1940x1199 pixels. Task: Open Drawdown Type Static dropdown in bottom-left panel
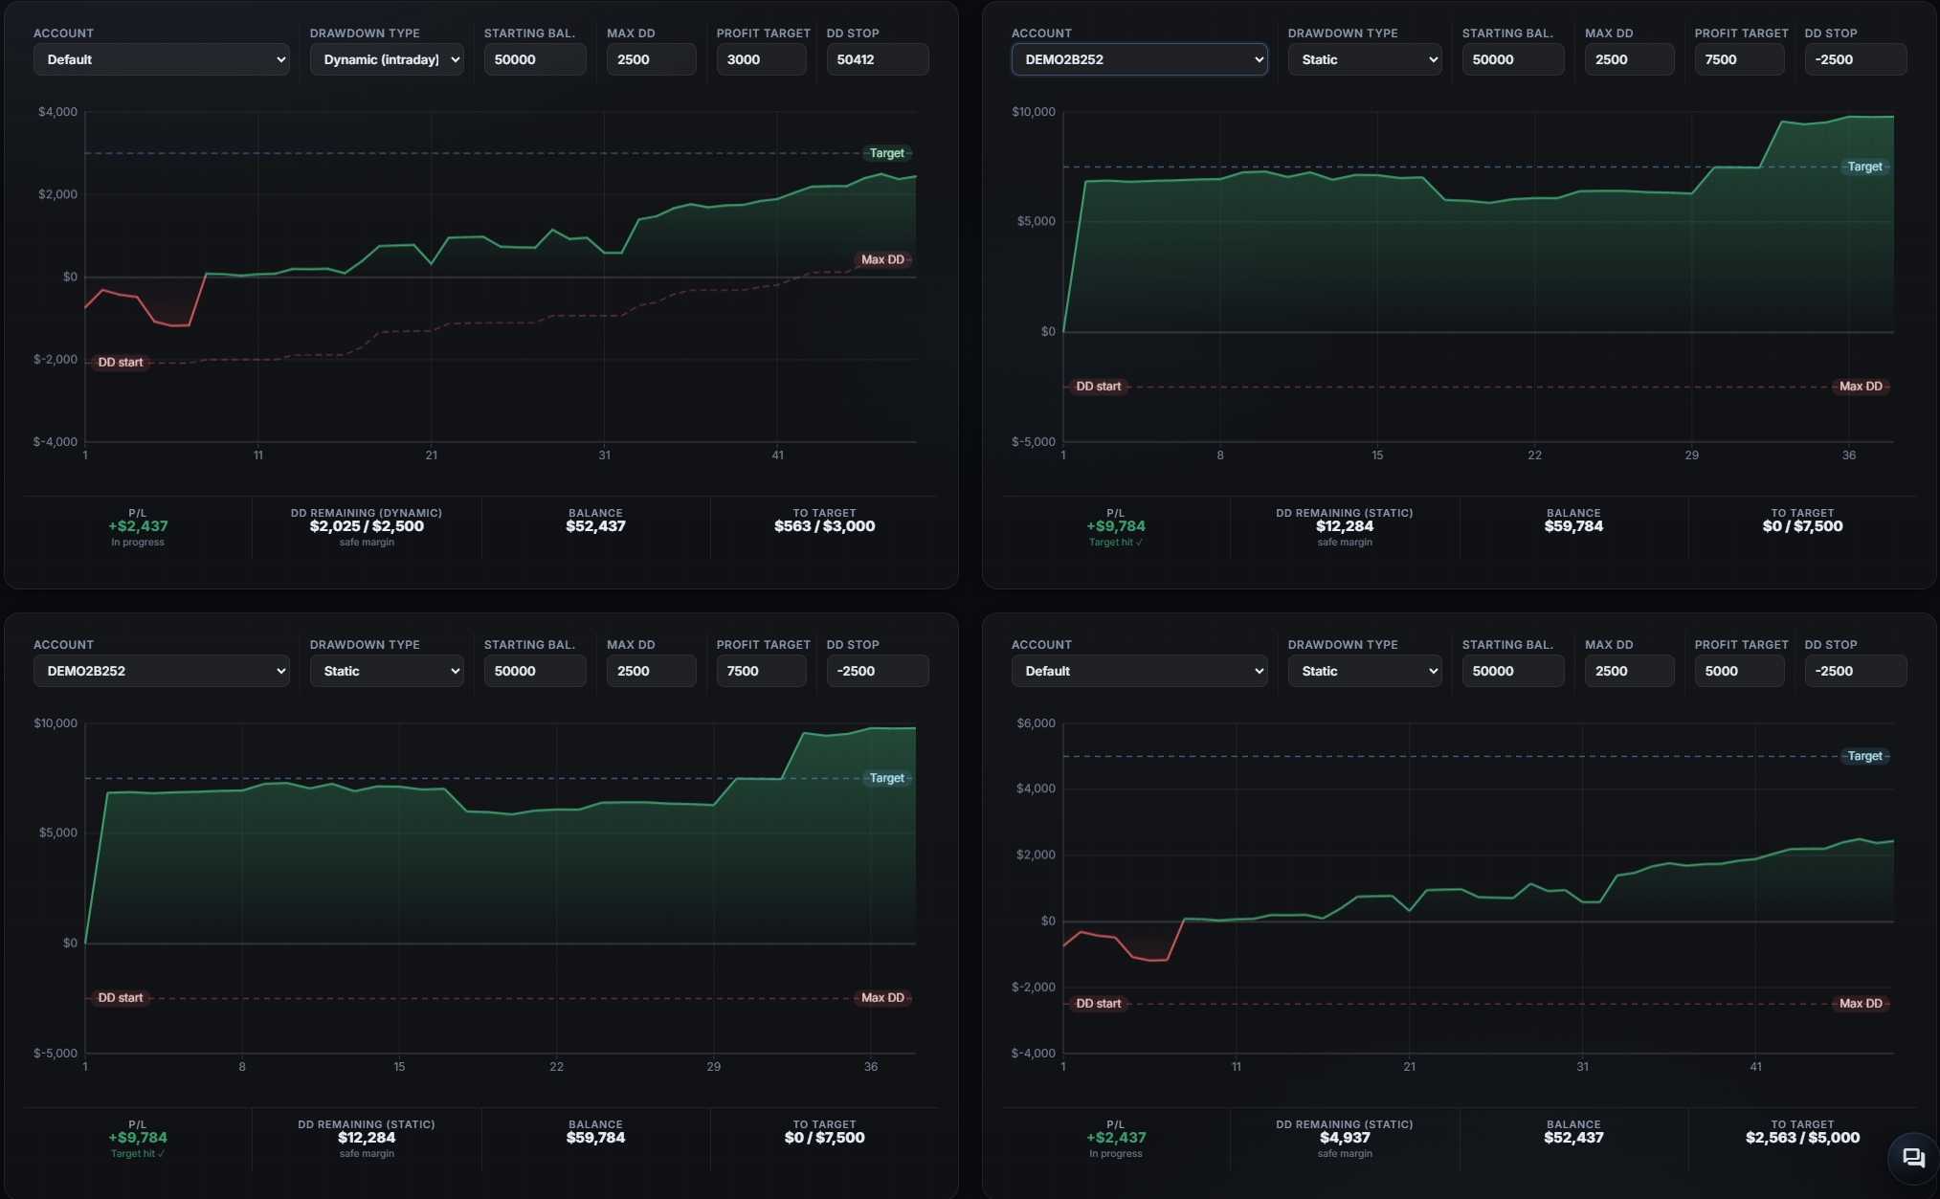pyautogui.click(x=387, y=671)
